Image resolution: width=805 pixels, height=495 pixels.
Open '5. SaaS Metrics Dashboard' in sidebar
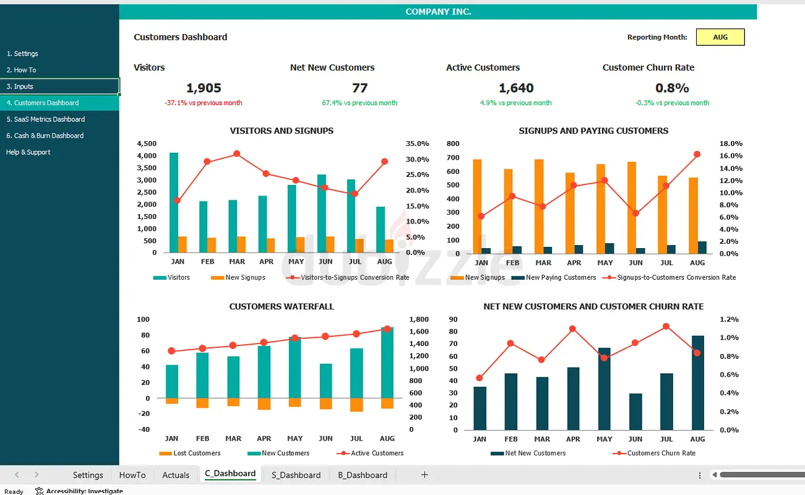point(46,119)
